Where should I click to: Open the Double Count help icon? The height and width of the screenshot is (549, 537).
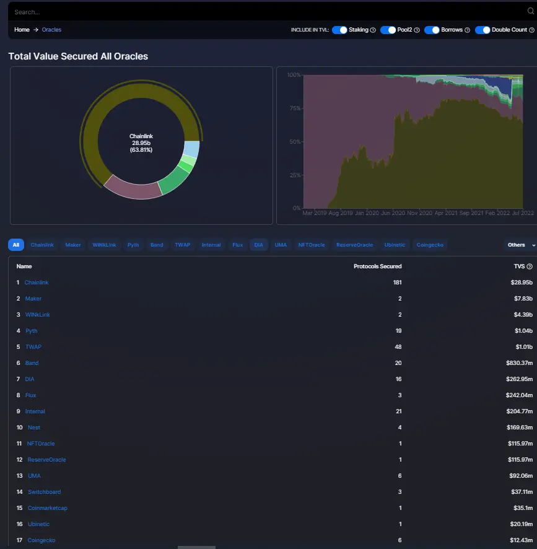(531, 30)
